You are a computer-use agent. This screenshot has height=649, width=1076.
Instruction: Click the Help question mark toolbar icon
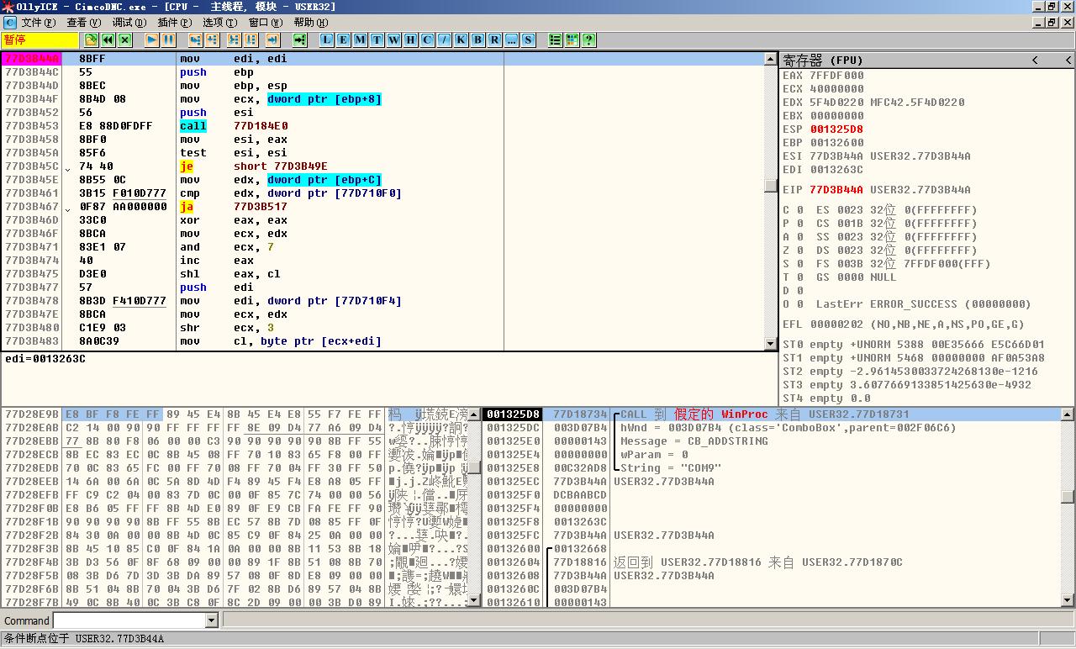tap(588, 40)
